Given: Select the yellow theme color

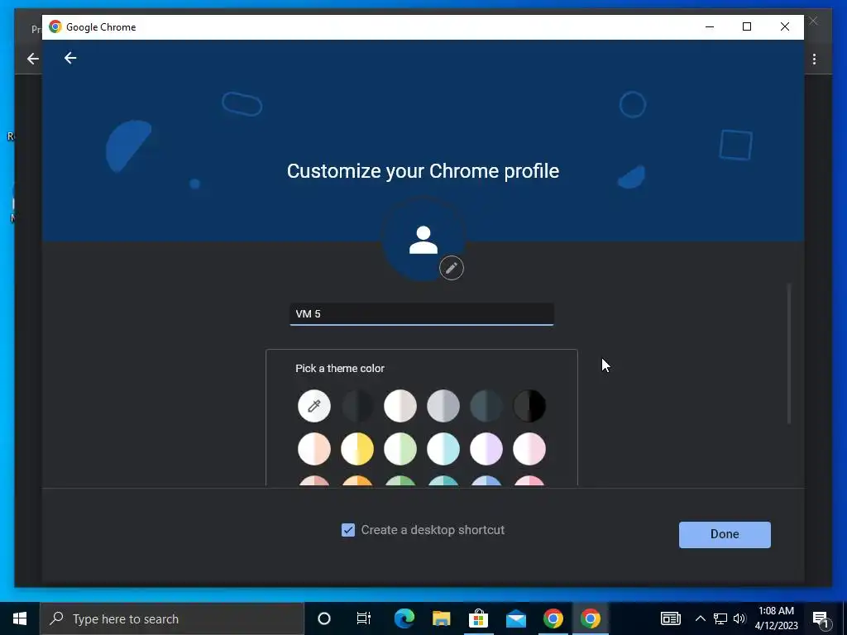Looking at the screenshot, I should tap(357, 449).
